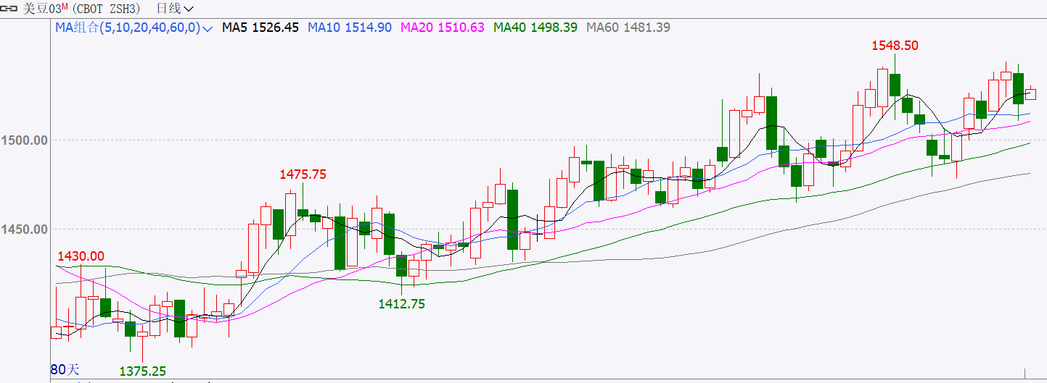
Task: Select the MA60 1481.39 indicator value
Action: click(628, 28)
